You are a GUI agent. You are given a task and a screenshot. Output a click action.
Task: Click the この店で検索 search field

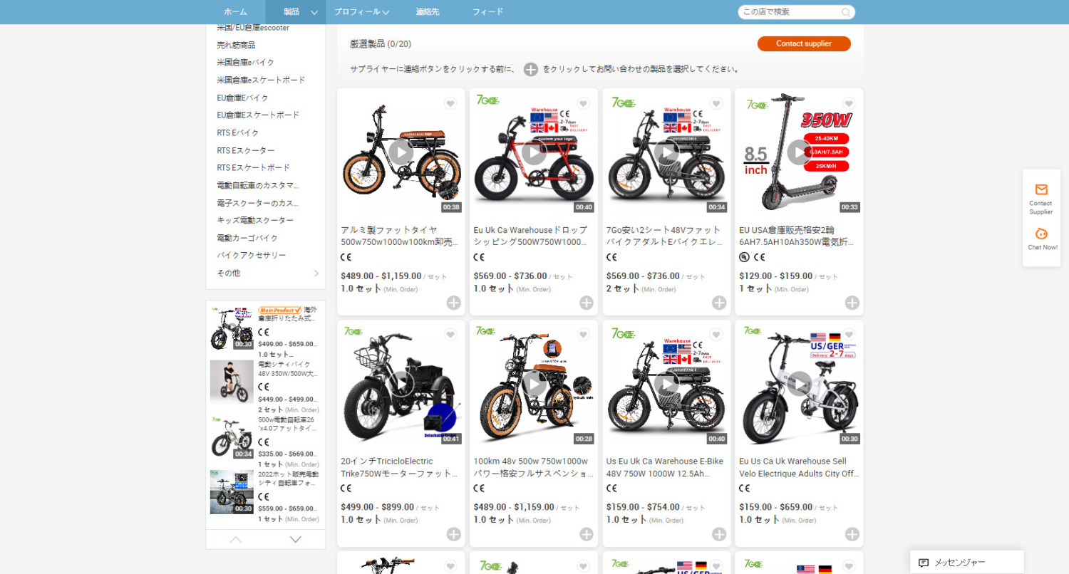point(790,12)
